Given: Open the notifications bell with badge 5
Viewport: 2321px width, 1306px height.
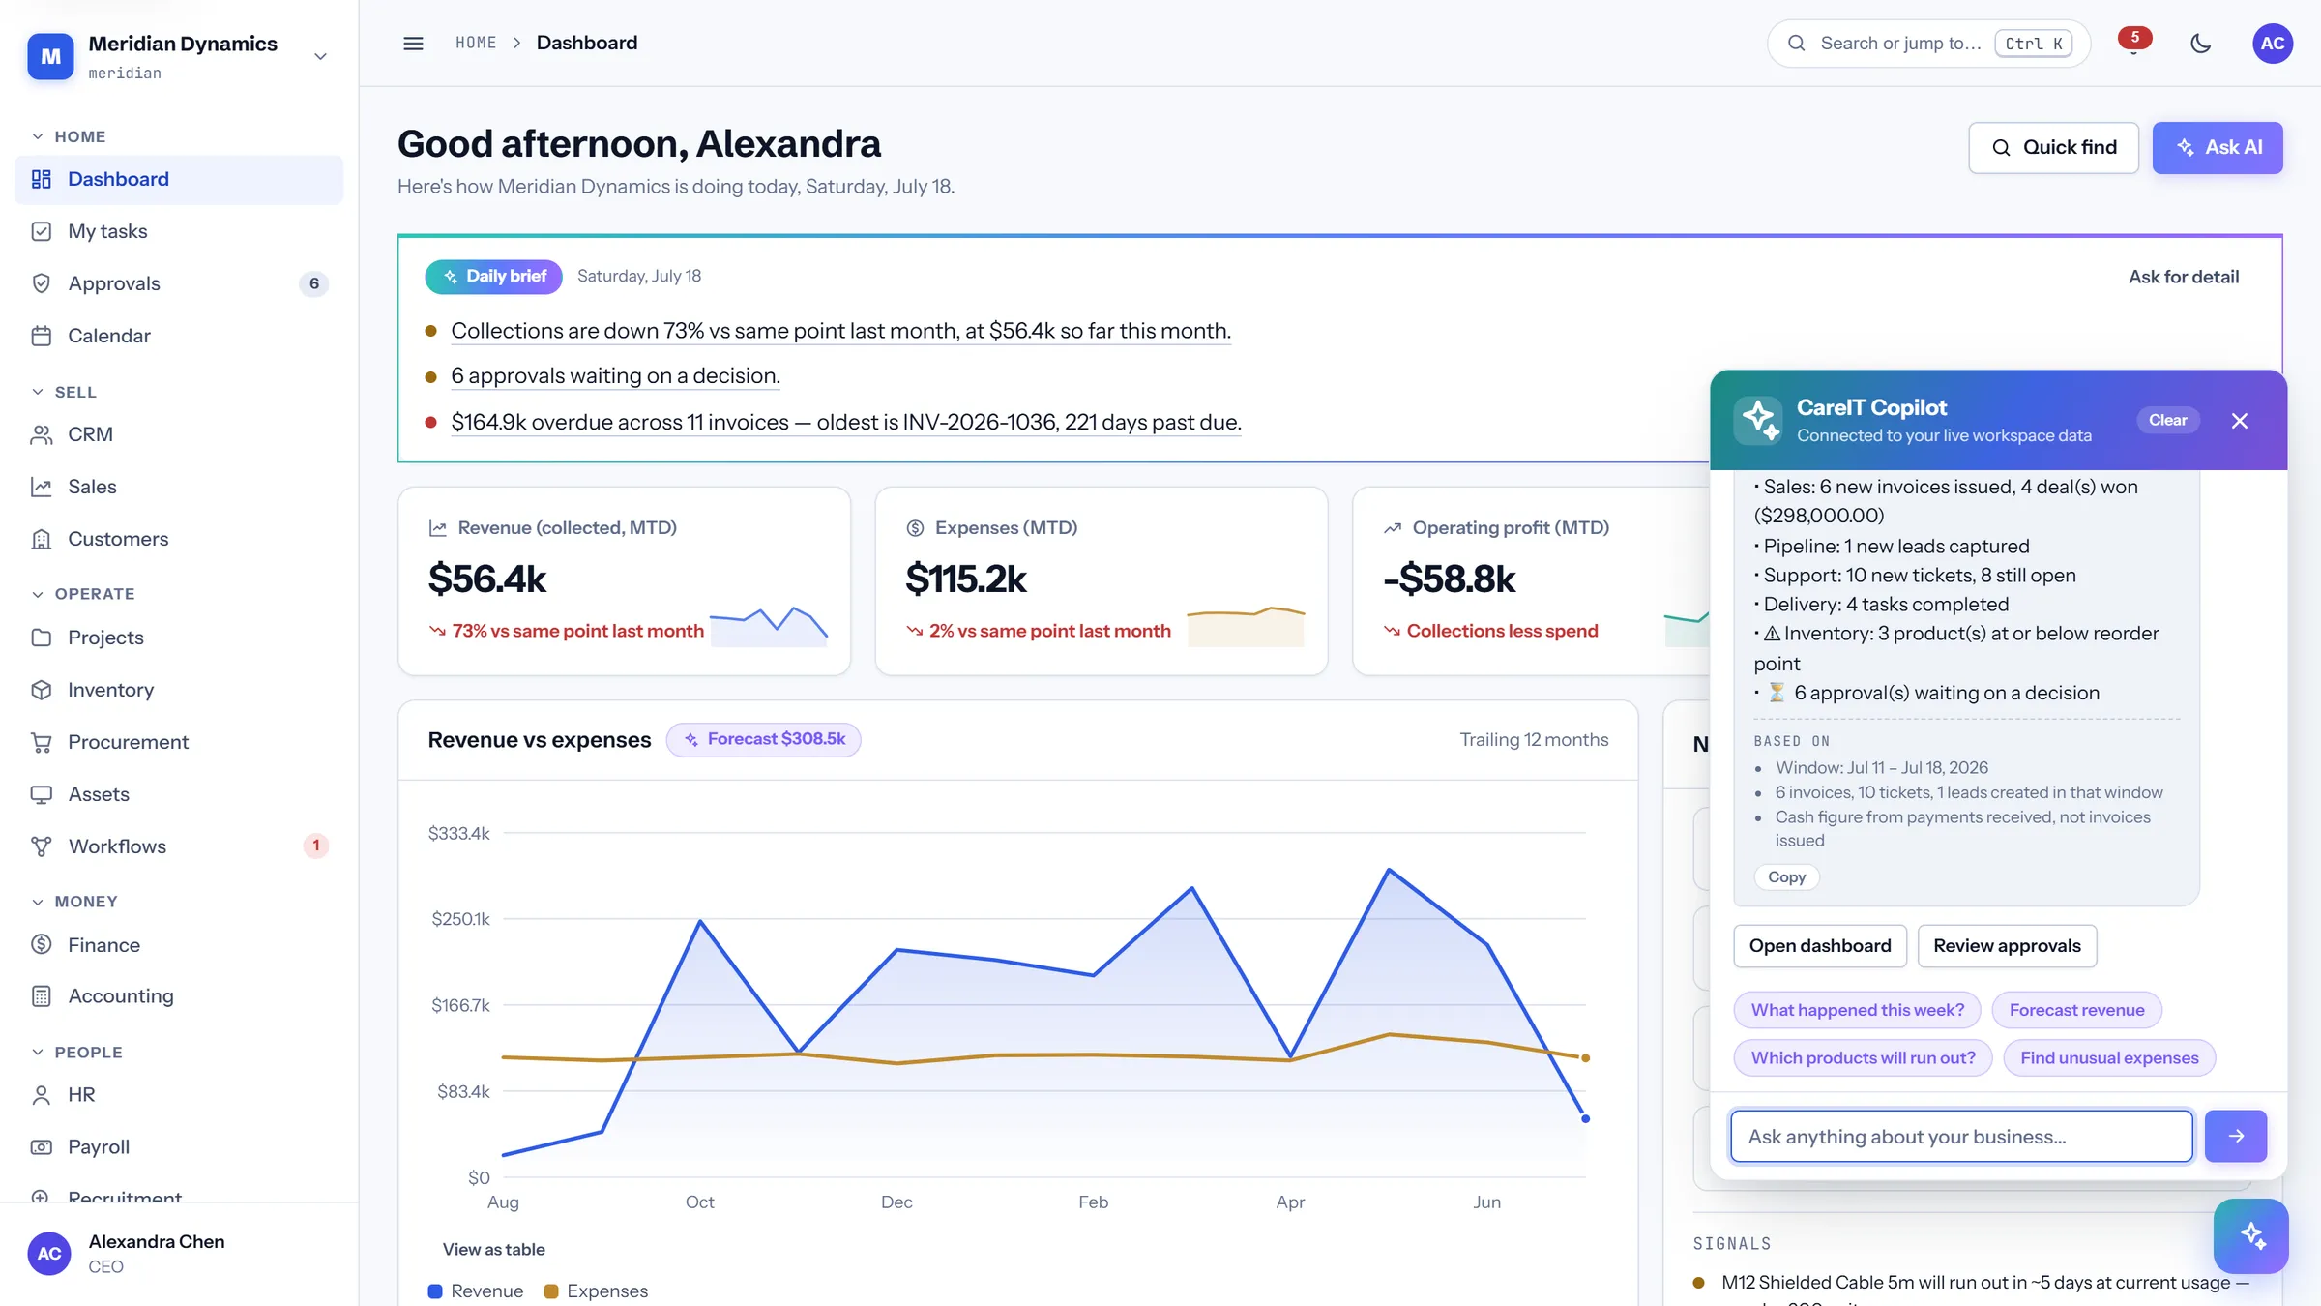Looking at the screenshot, I should (2133, 44).
